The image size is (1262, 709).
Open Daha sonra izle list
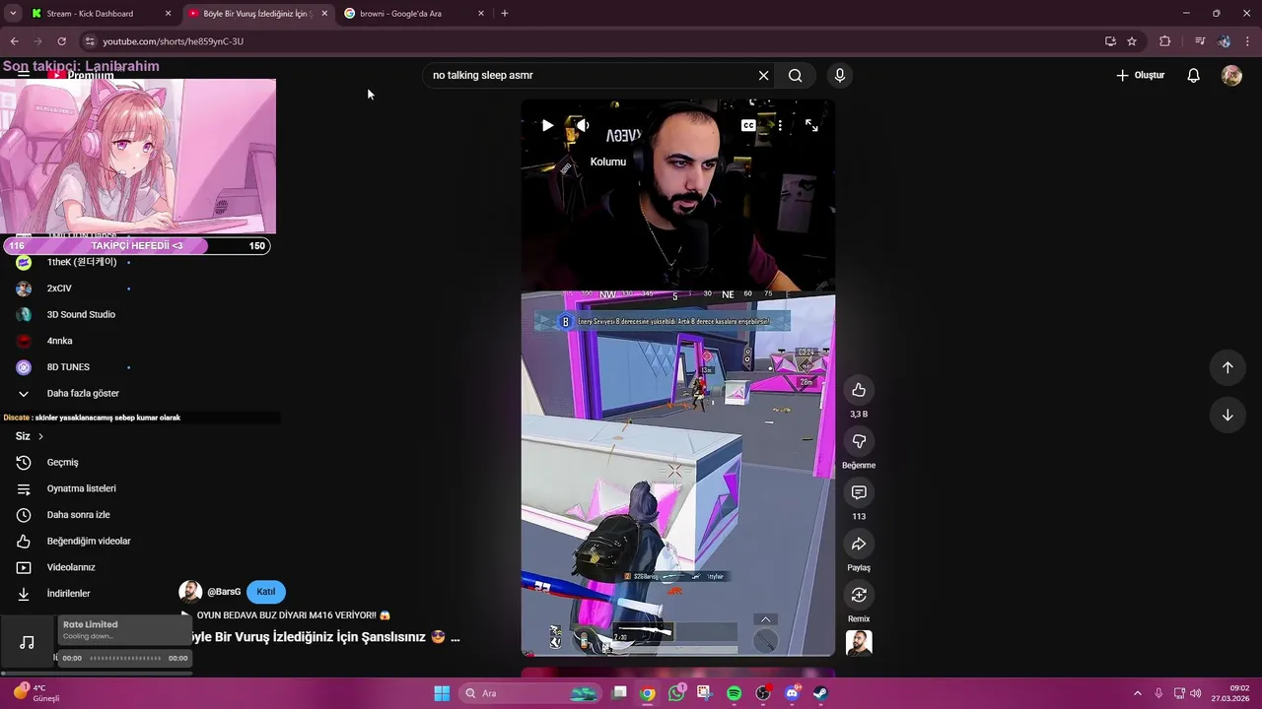pyautogui.click(x=78, y=515)
